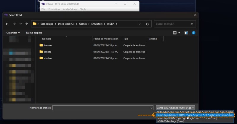
Task: Toggle the preview pane icon
Action: [186, 33]
